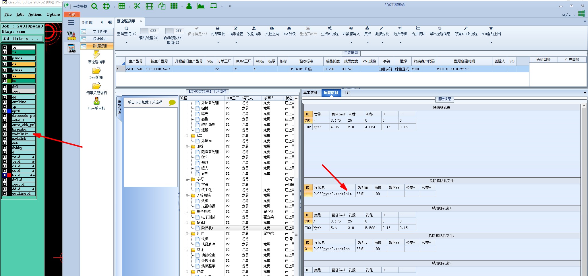Click the green table grid icon
The image size is (588, 276).
pos(122,6)
